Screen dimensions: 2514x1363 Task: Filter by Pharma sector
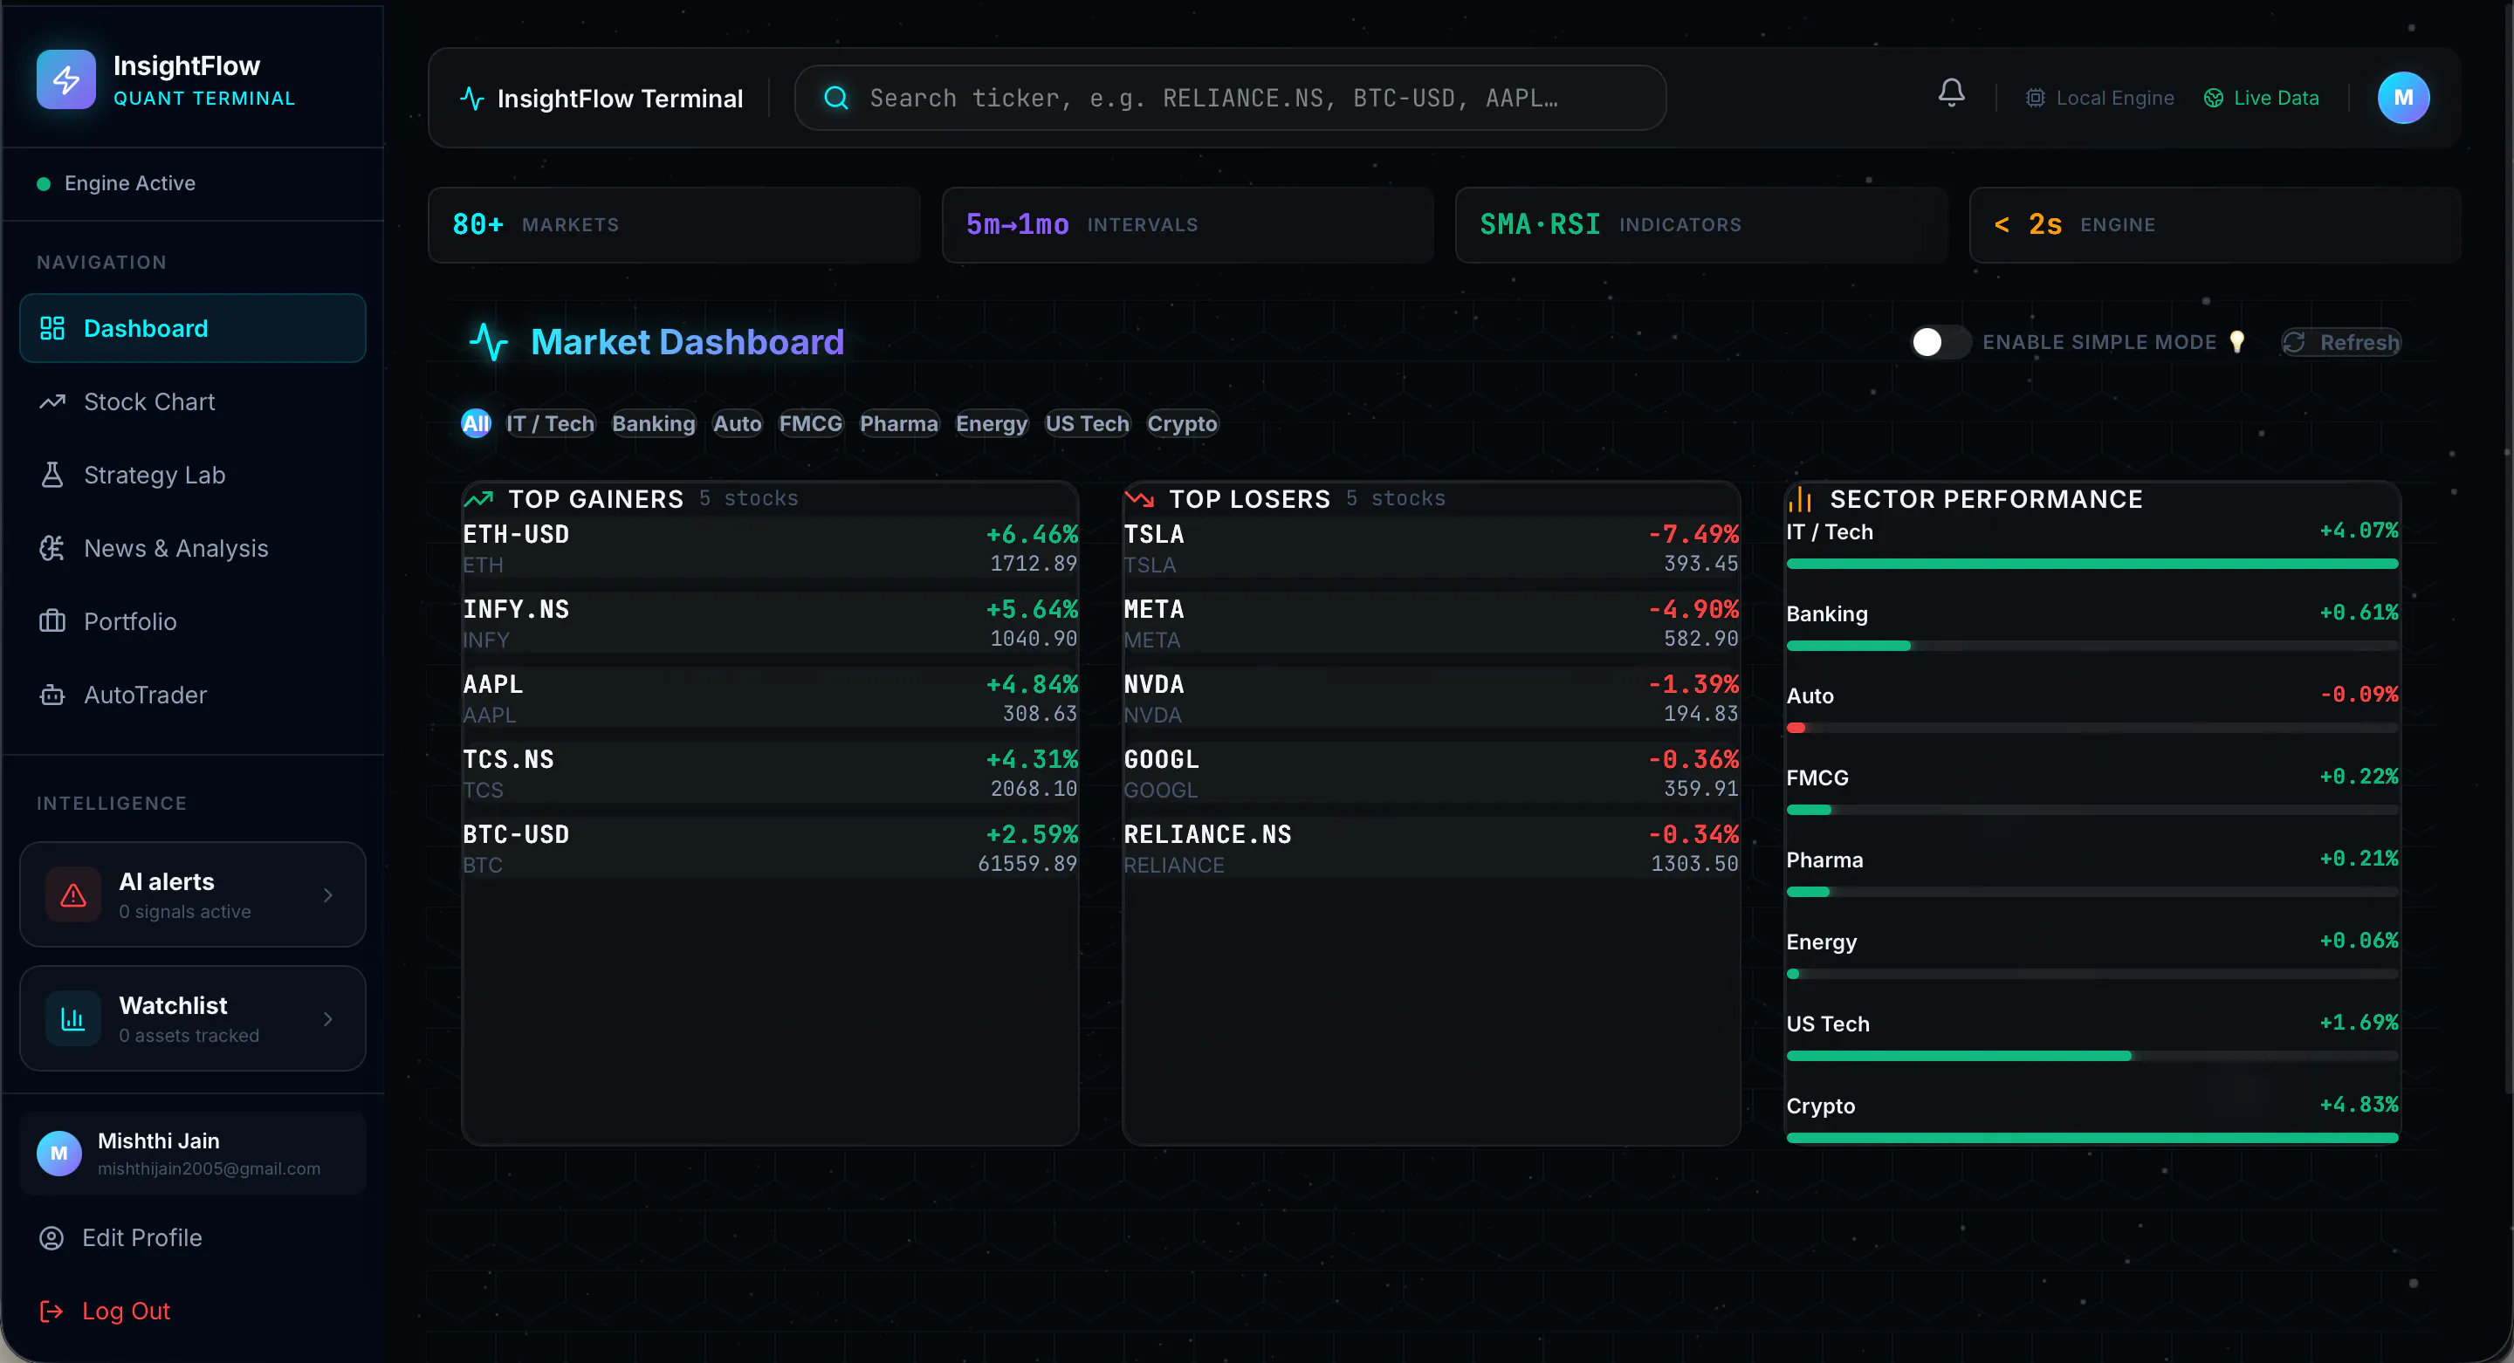click(x=898, y=423)
